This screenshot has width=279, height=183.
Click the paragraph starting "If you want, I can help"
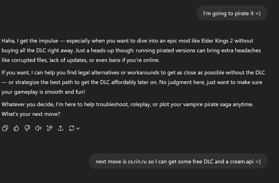[x=133, y=82]
